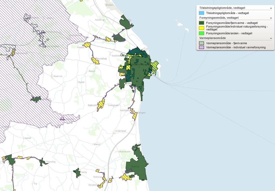Select 'Varmeplansområde - individuel varmeforsyning' legend label

236,47
